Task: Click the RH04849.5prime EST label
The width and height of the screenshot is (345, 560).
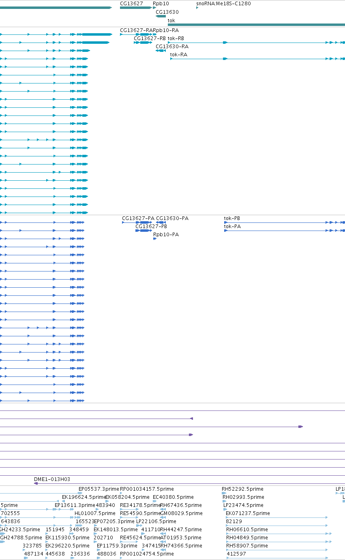Action: pyautogui.click(x=247, y=537)
